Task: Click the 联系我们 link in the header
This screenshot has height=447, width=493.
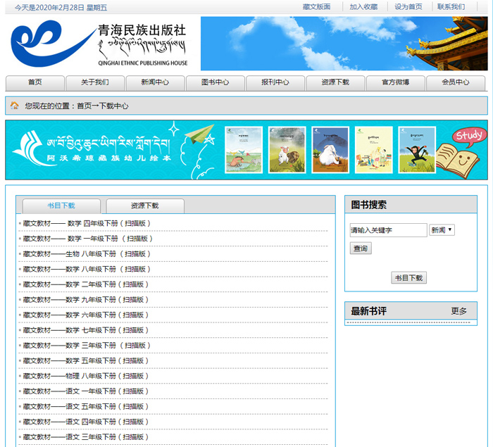Action: [451, 7]
